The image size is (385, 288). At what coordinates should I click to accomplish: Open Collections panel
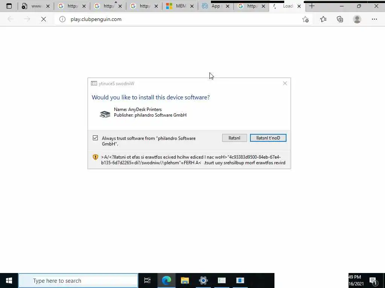coord(340,19)
